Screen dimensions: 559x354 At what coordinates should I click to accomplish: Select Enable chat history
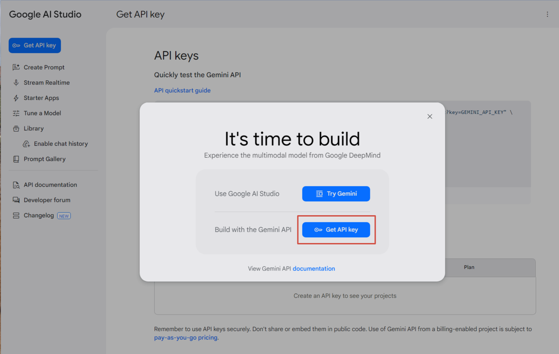pyautogui.click(x=61, y=144)
